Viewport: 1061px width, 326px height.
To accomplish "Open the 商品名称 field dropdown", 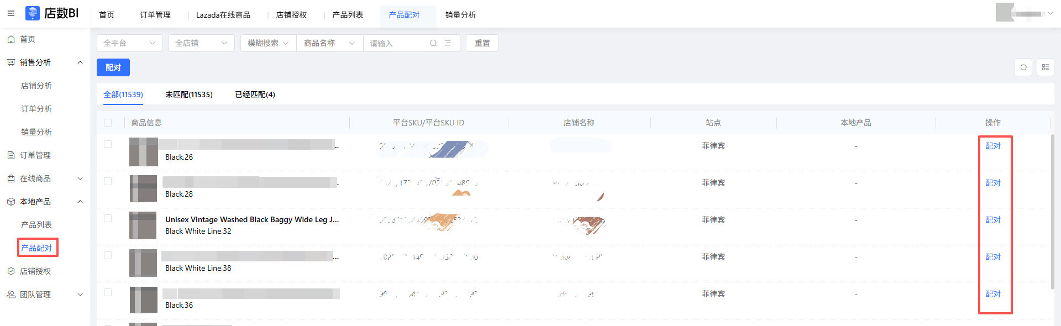I will click(329, 43).
